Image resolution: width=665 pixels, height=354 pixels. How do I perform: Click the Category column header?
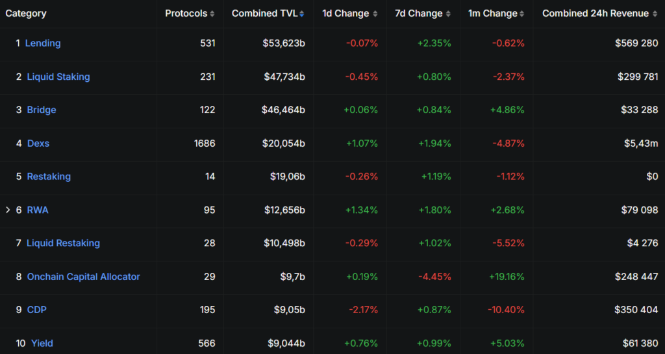pos(26,14)
